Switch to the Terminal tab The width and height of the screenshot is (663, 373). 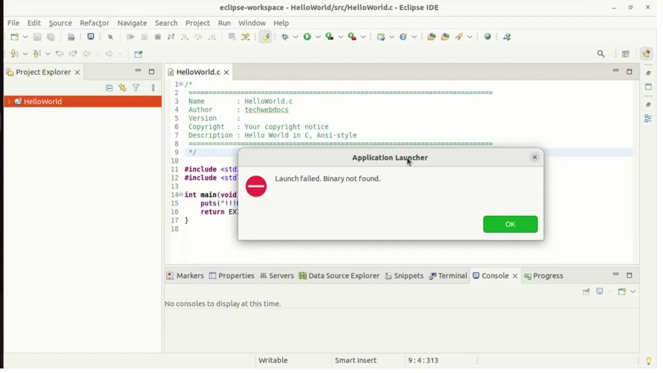point(448,276)
